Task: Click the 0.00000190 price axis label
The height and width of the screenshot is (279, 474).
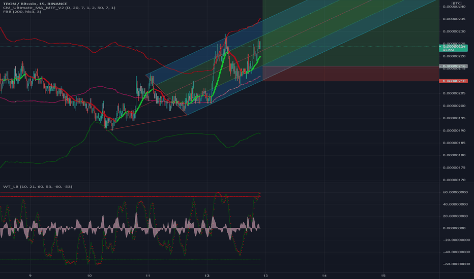Action: 454,130
